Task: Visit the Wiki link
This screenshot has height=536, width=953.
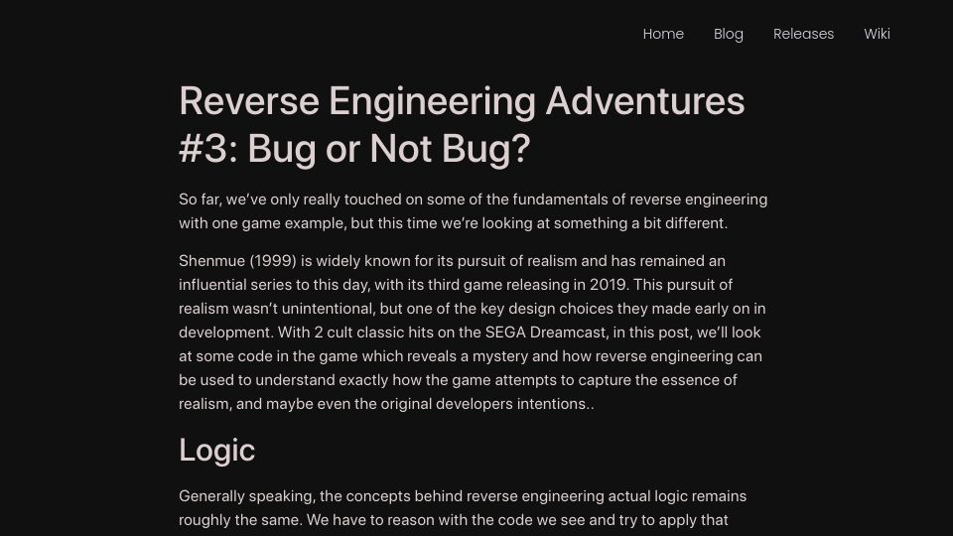Action: tap(877, 34)
